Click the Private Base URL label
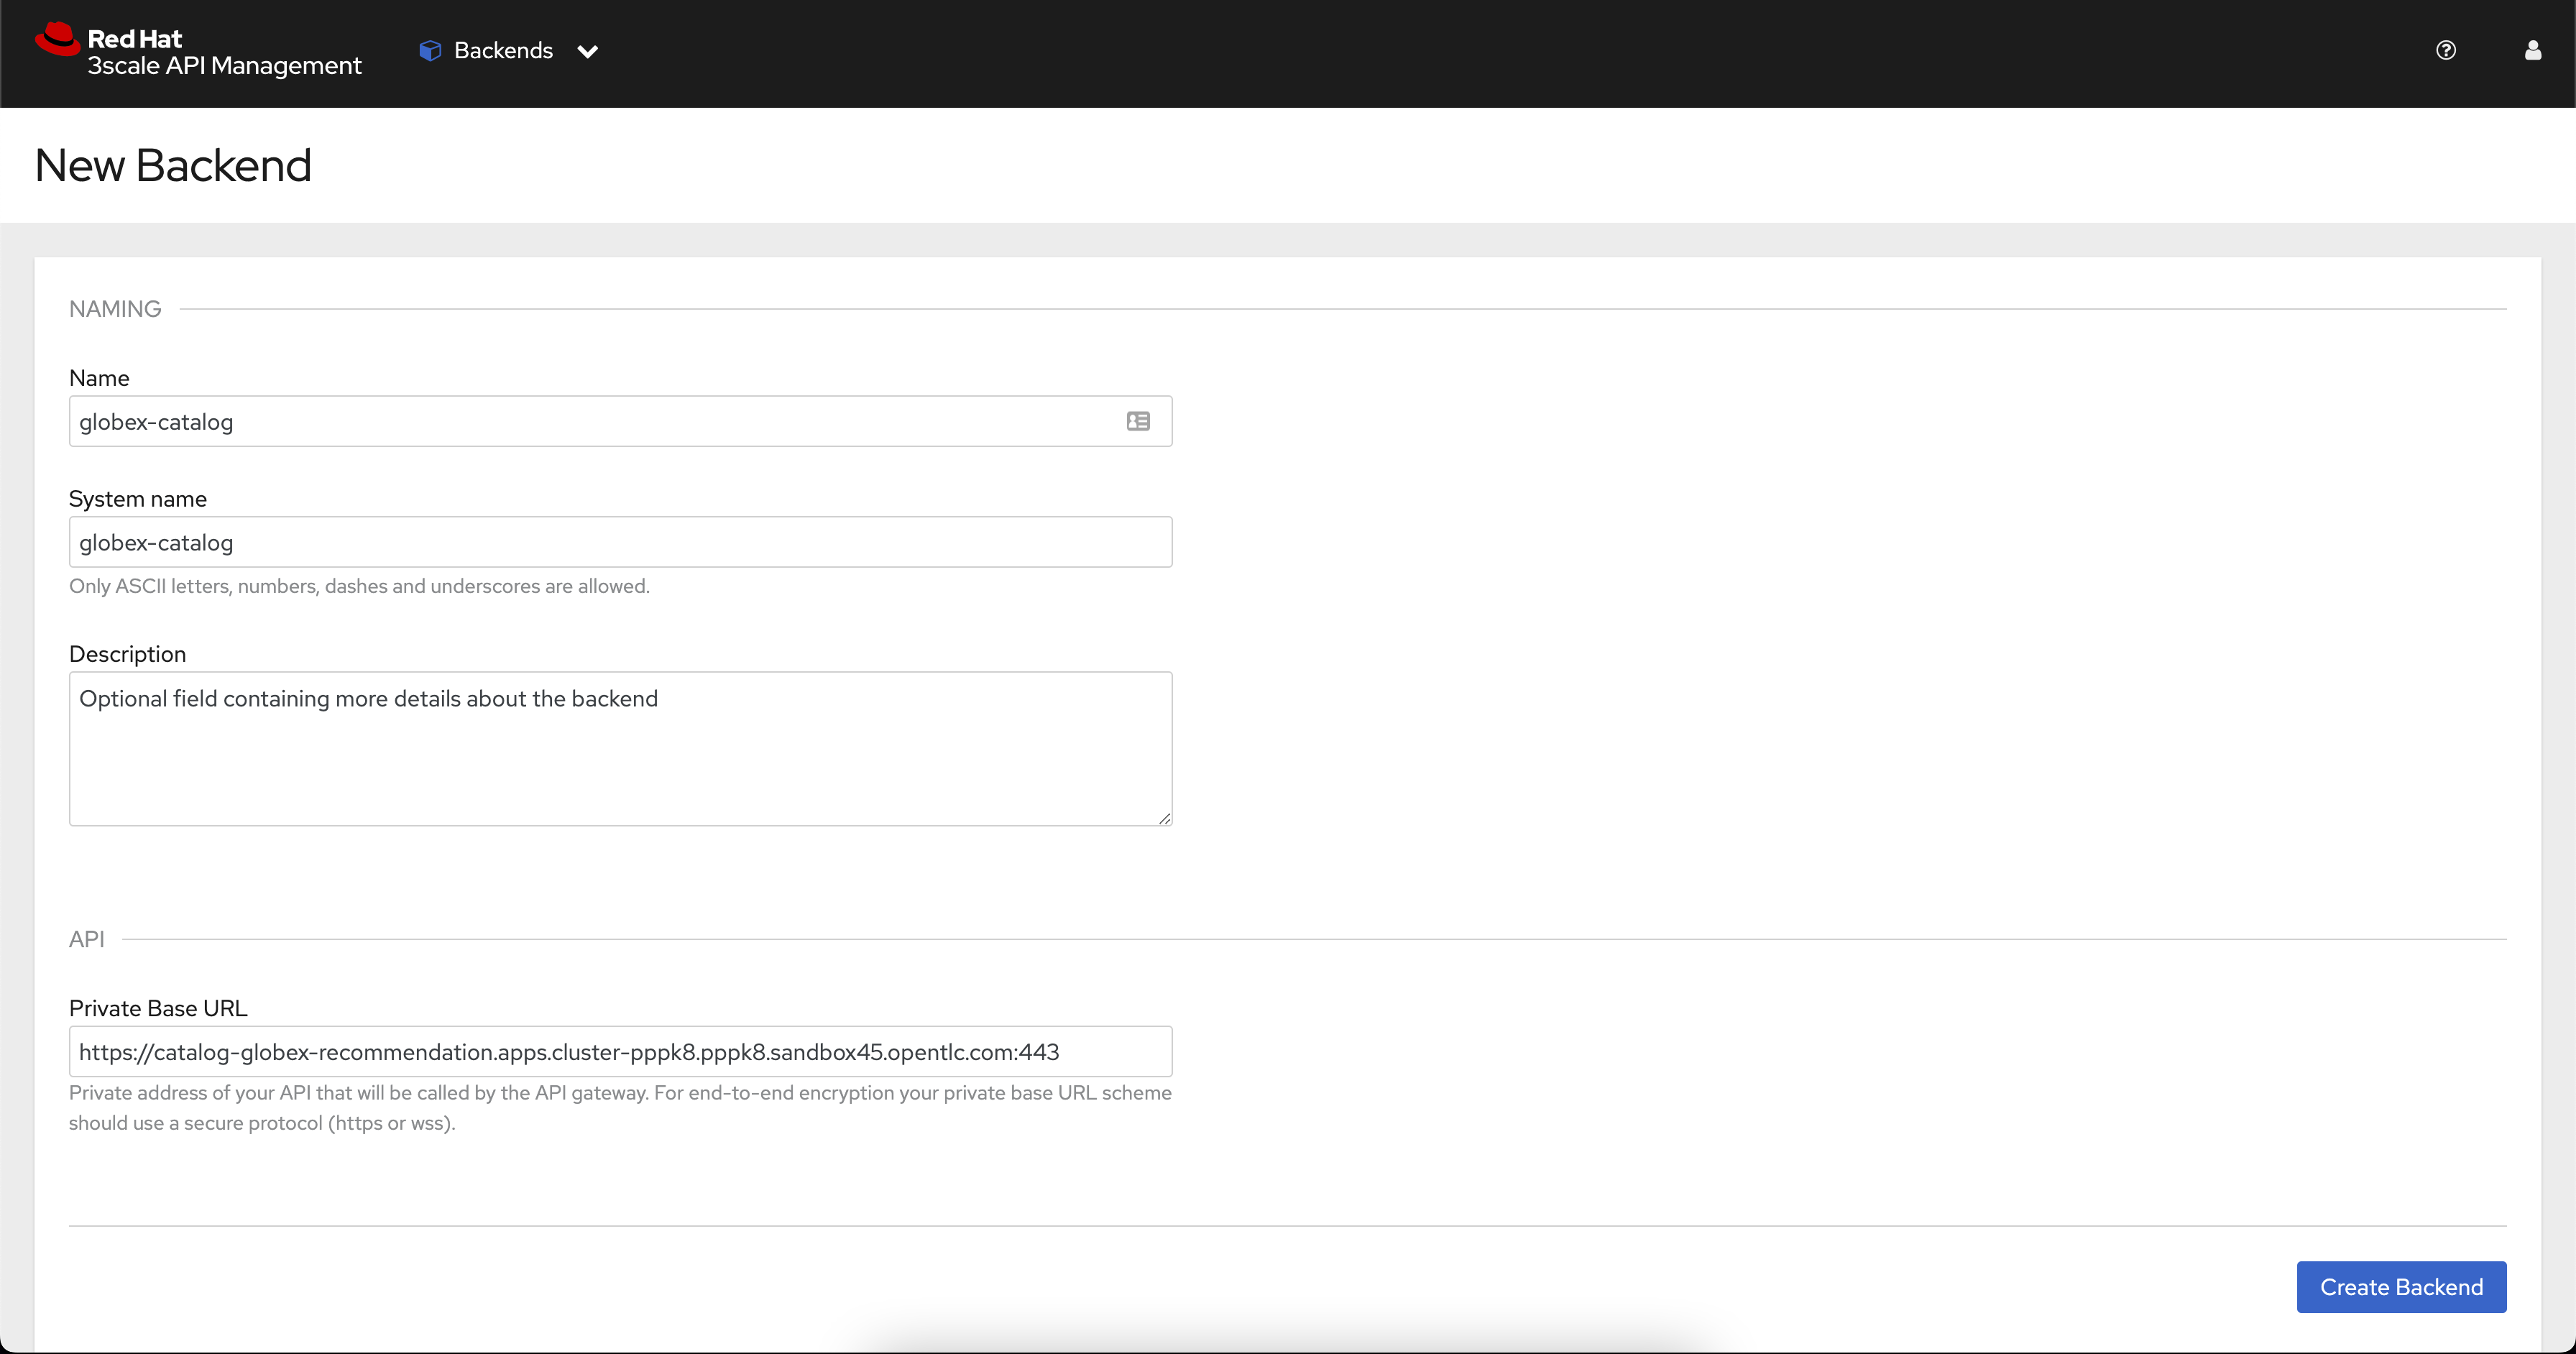 tap(158, 1008)
